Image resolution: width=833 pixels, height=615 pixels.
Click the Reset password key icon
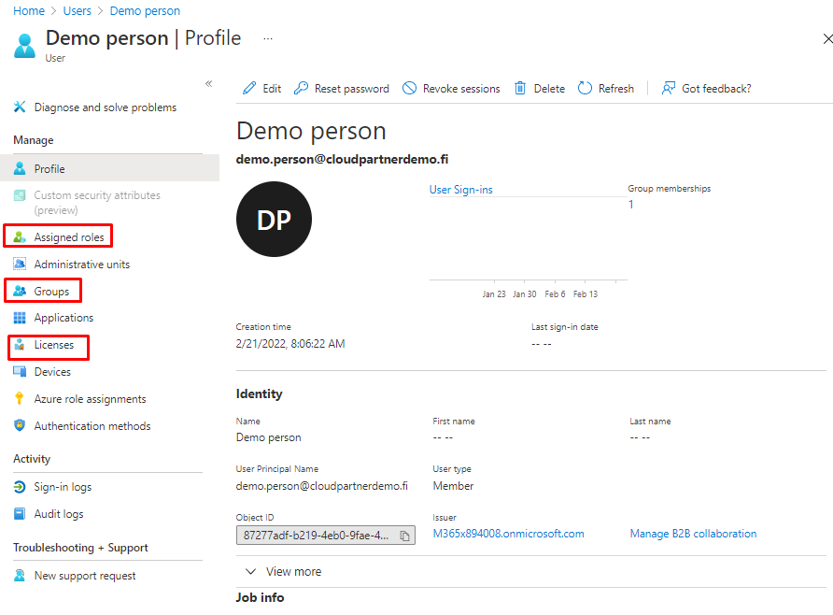pos(301,88)
